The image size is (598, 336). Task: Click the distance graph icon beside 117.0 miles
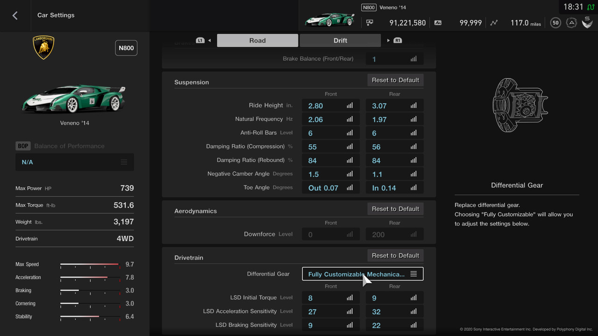click(494, 22)
